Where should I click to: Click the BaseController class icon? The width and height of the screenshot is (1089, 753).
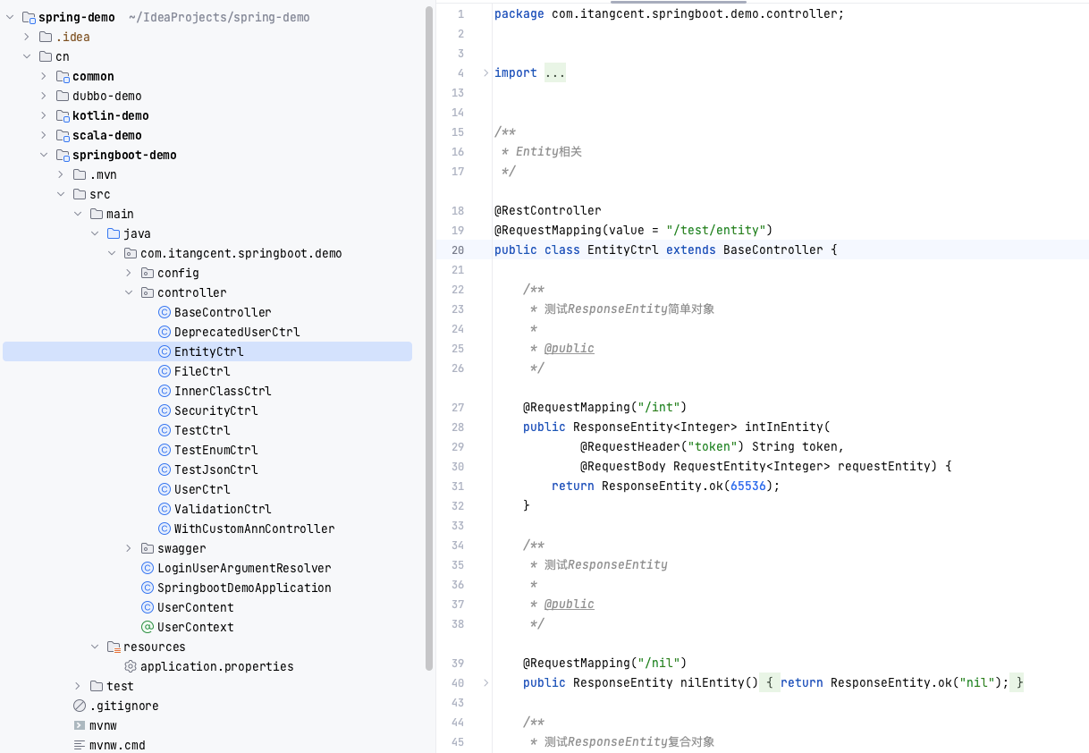165,312
